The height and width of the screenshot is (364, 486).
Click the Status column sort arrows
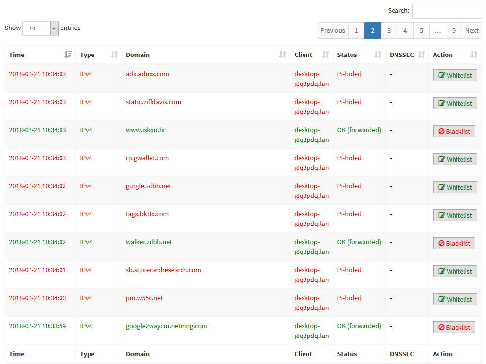[x=378, y=55]
